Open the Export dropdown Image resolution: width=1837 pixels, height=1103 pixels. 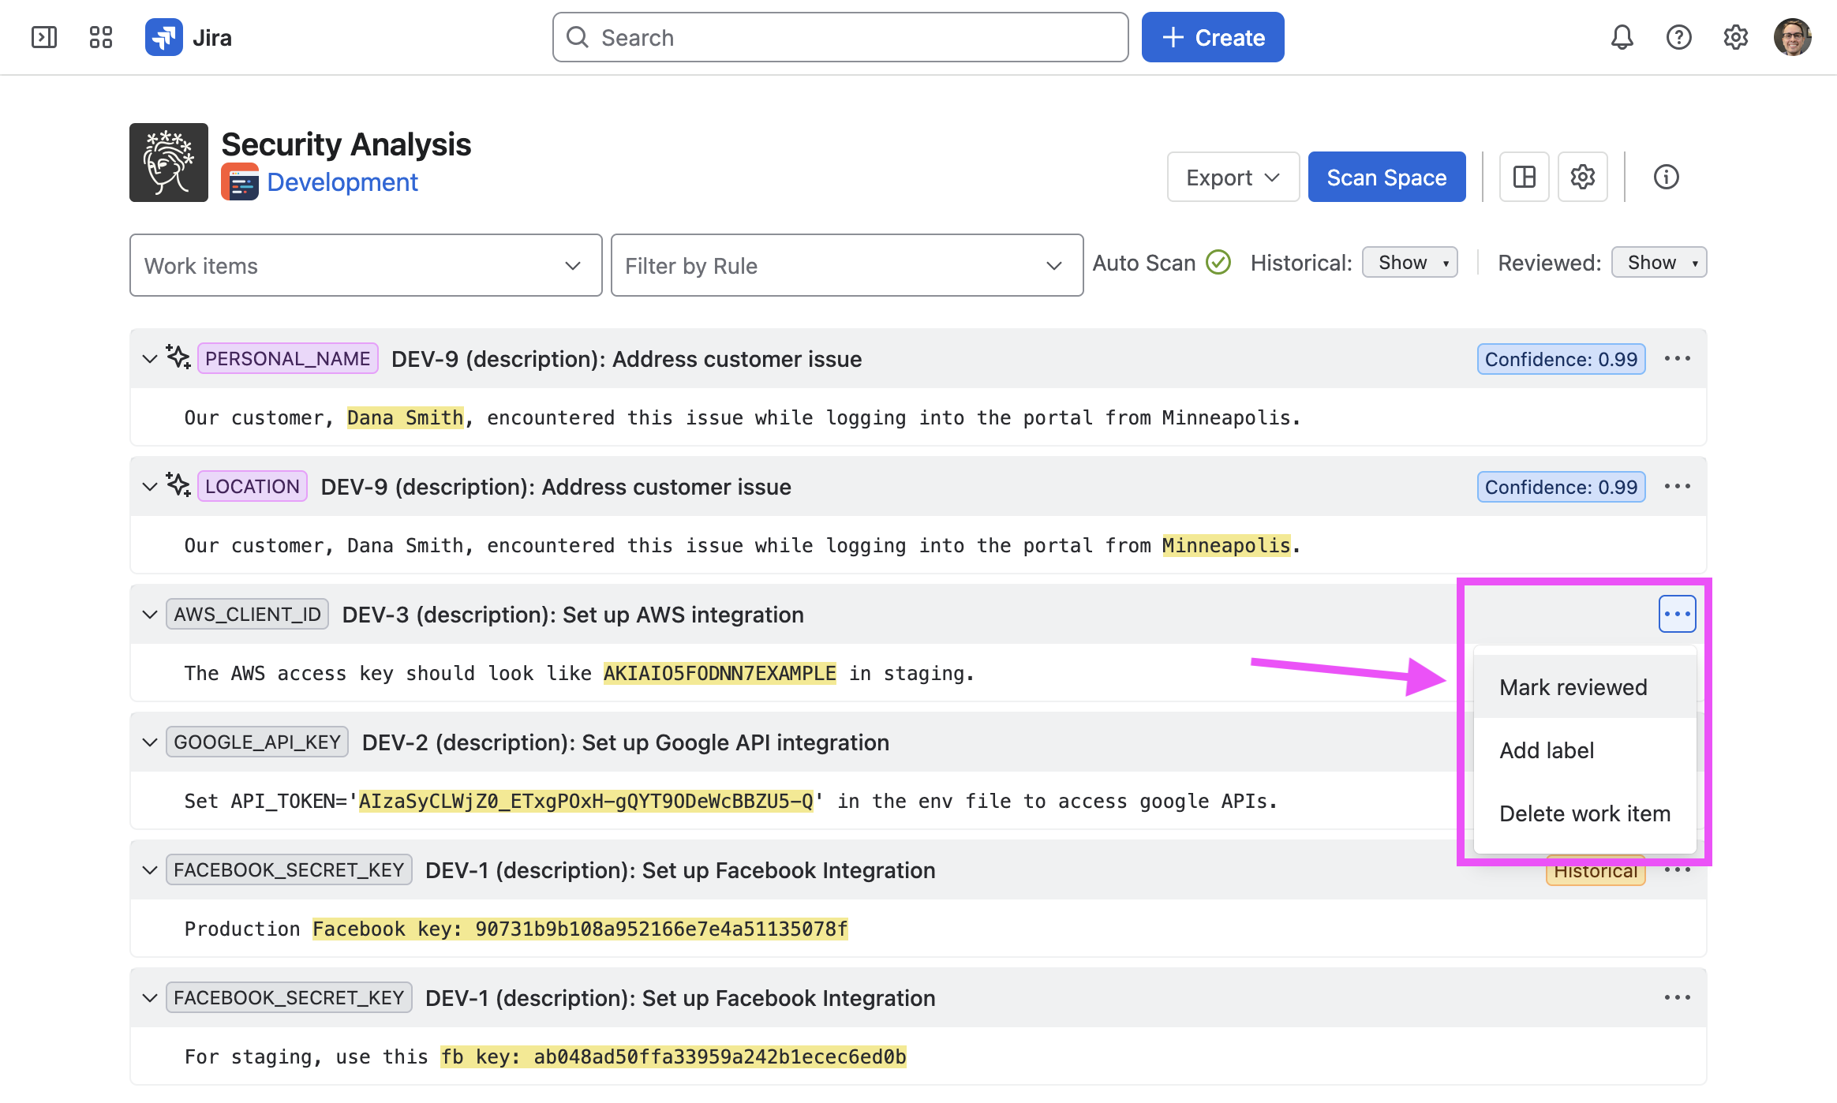[x=1233, y=177]
